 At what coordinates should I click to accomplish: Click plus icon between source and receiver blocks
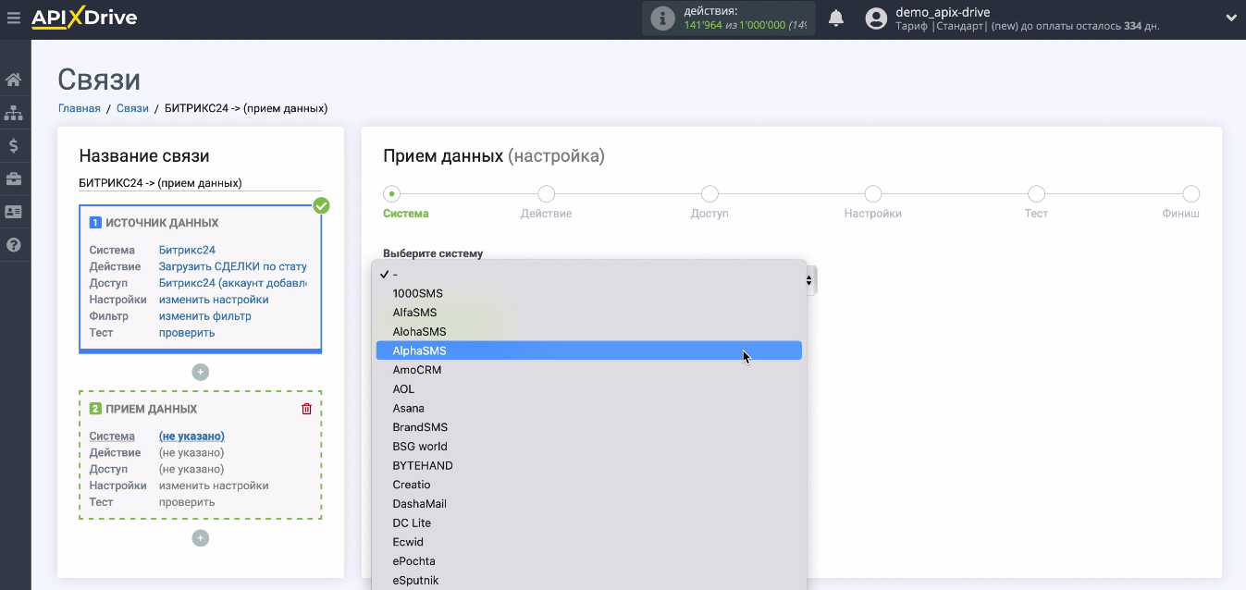click(x=201, y=372)
